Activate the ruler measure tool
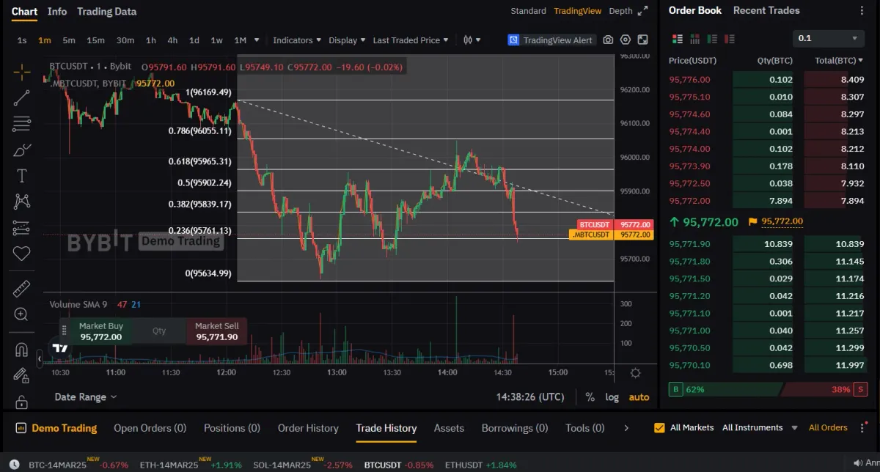Viewport: 880px width, 472px height. (x=21, y=289)
